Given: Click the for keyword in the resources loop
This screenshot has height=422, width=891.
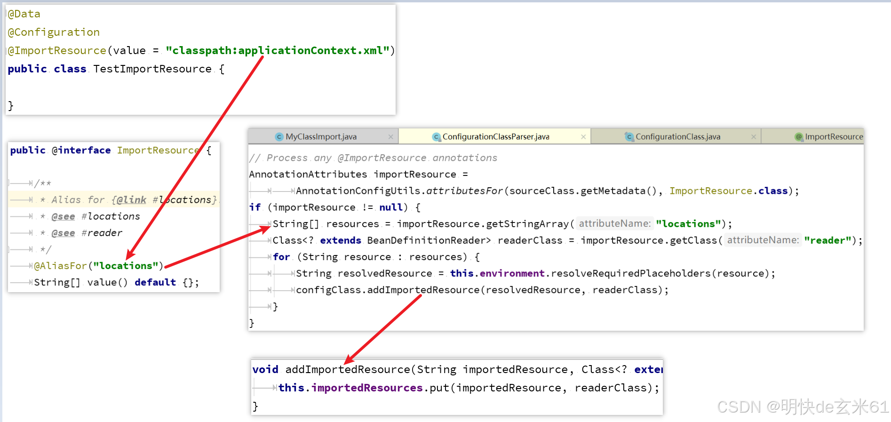Looking at the screenshot, I should click(281, 256).
